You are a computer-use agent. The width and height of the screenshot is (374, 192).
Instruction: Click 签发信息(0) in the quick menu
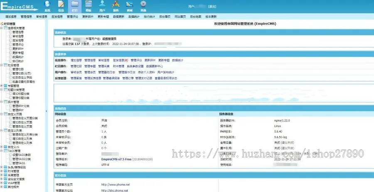(x=121, y=61)
